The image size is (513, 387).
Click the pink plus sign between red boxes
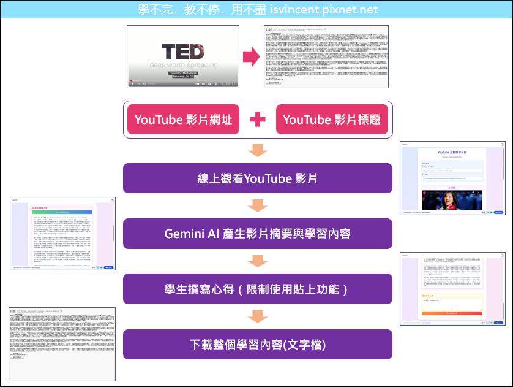pyautogui.click(x=258, y=119)
